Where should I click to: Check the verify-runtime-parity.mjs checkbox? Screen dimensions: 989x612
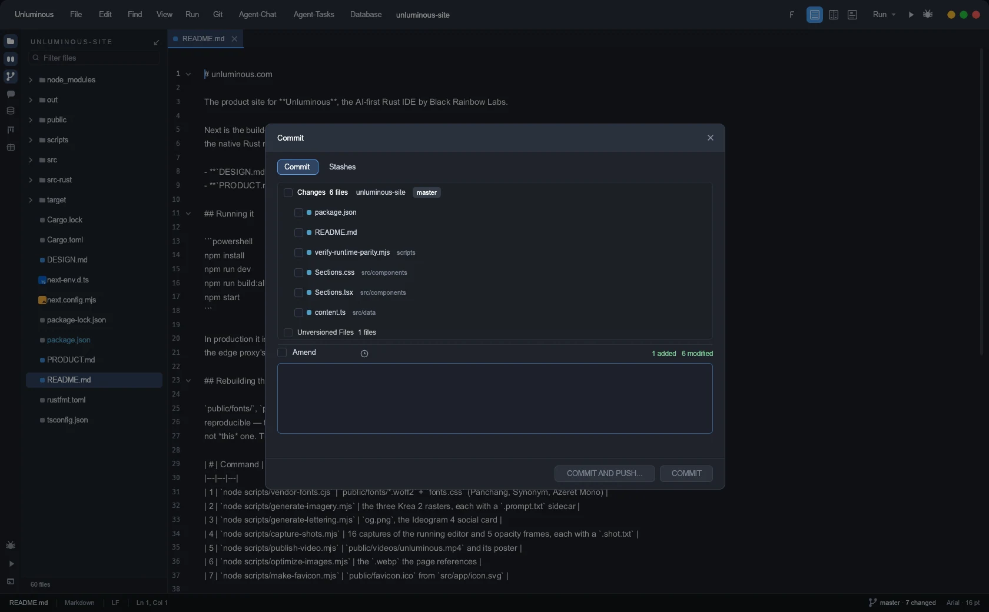[298, 252]
